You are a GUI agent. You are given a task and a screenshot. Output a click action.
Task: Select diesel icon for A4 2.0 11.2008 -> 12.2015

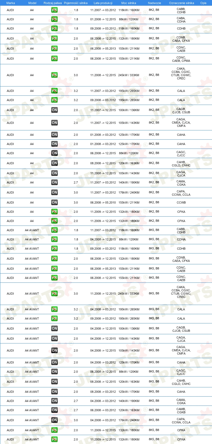(54, 173)
